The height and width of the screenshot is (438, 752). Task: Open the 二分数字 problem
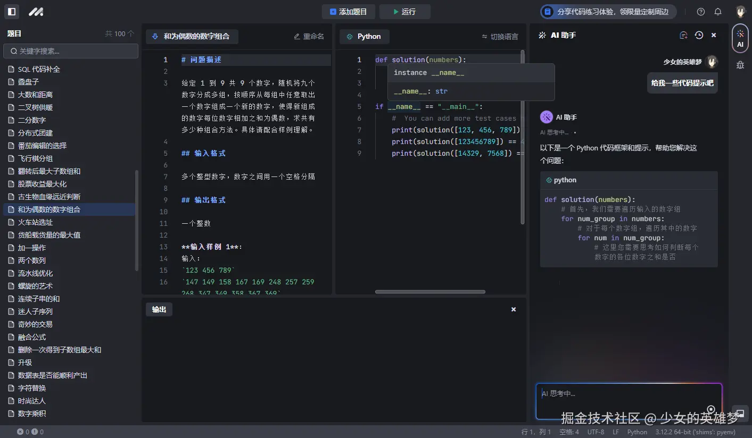pos(69,120)
